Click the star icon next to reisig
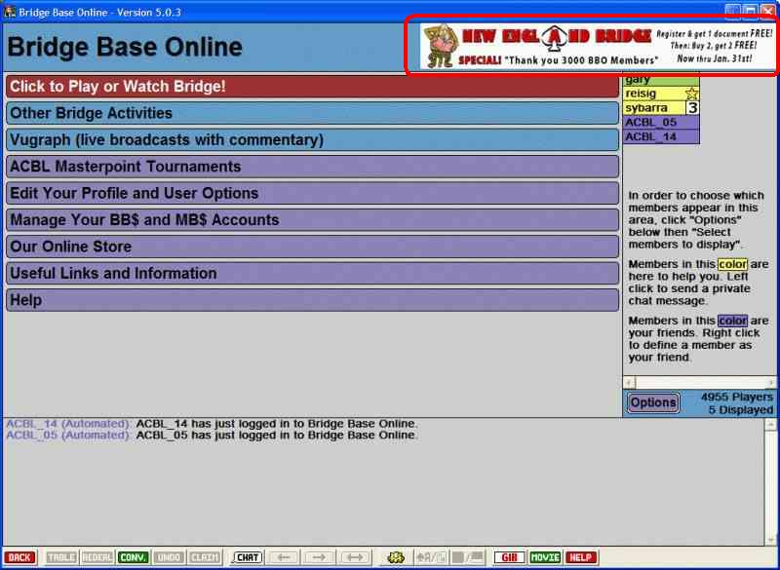Image resolution: width=780 pixels, height=570 pixels. coord(691,94)
